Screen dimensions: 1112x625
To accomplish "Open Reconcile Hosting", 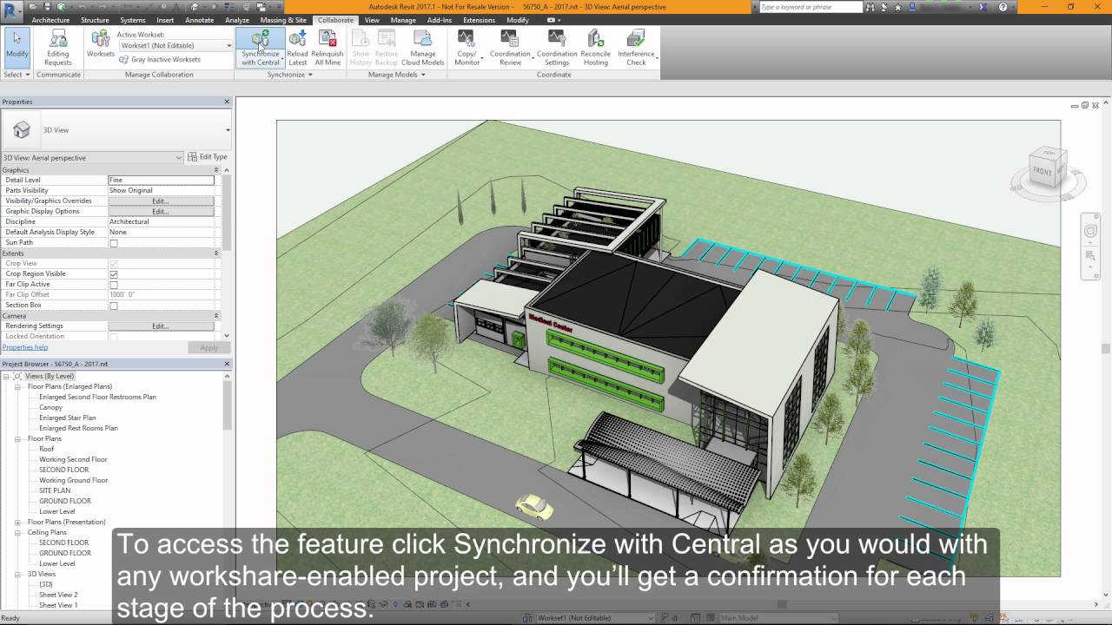I will (x=596, y=48).
